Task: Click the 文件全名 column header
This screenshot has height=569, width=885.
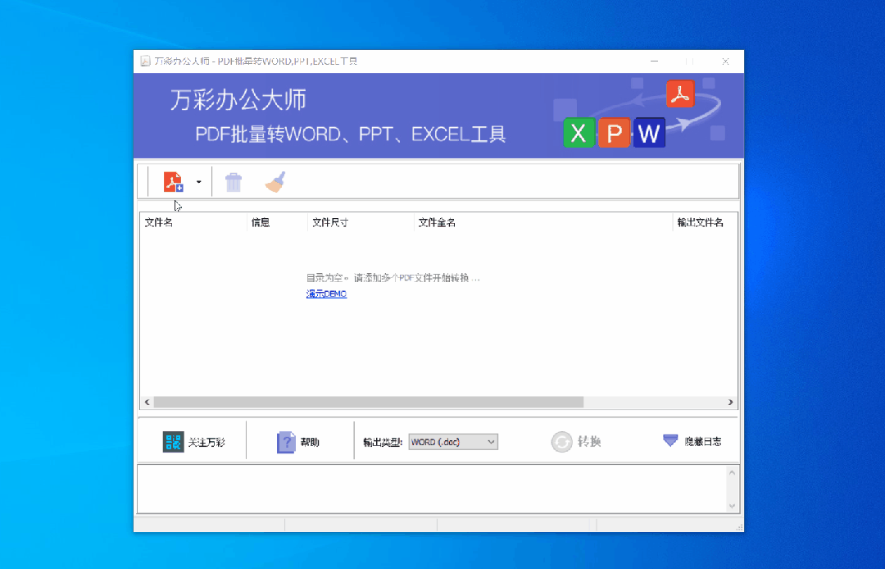Action: pos(543,222)
